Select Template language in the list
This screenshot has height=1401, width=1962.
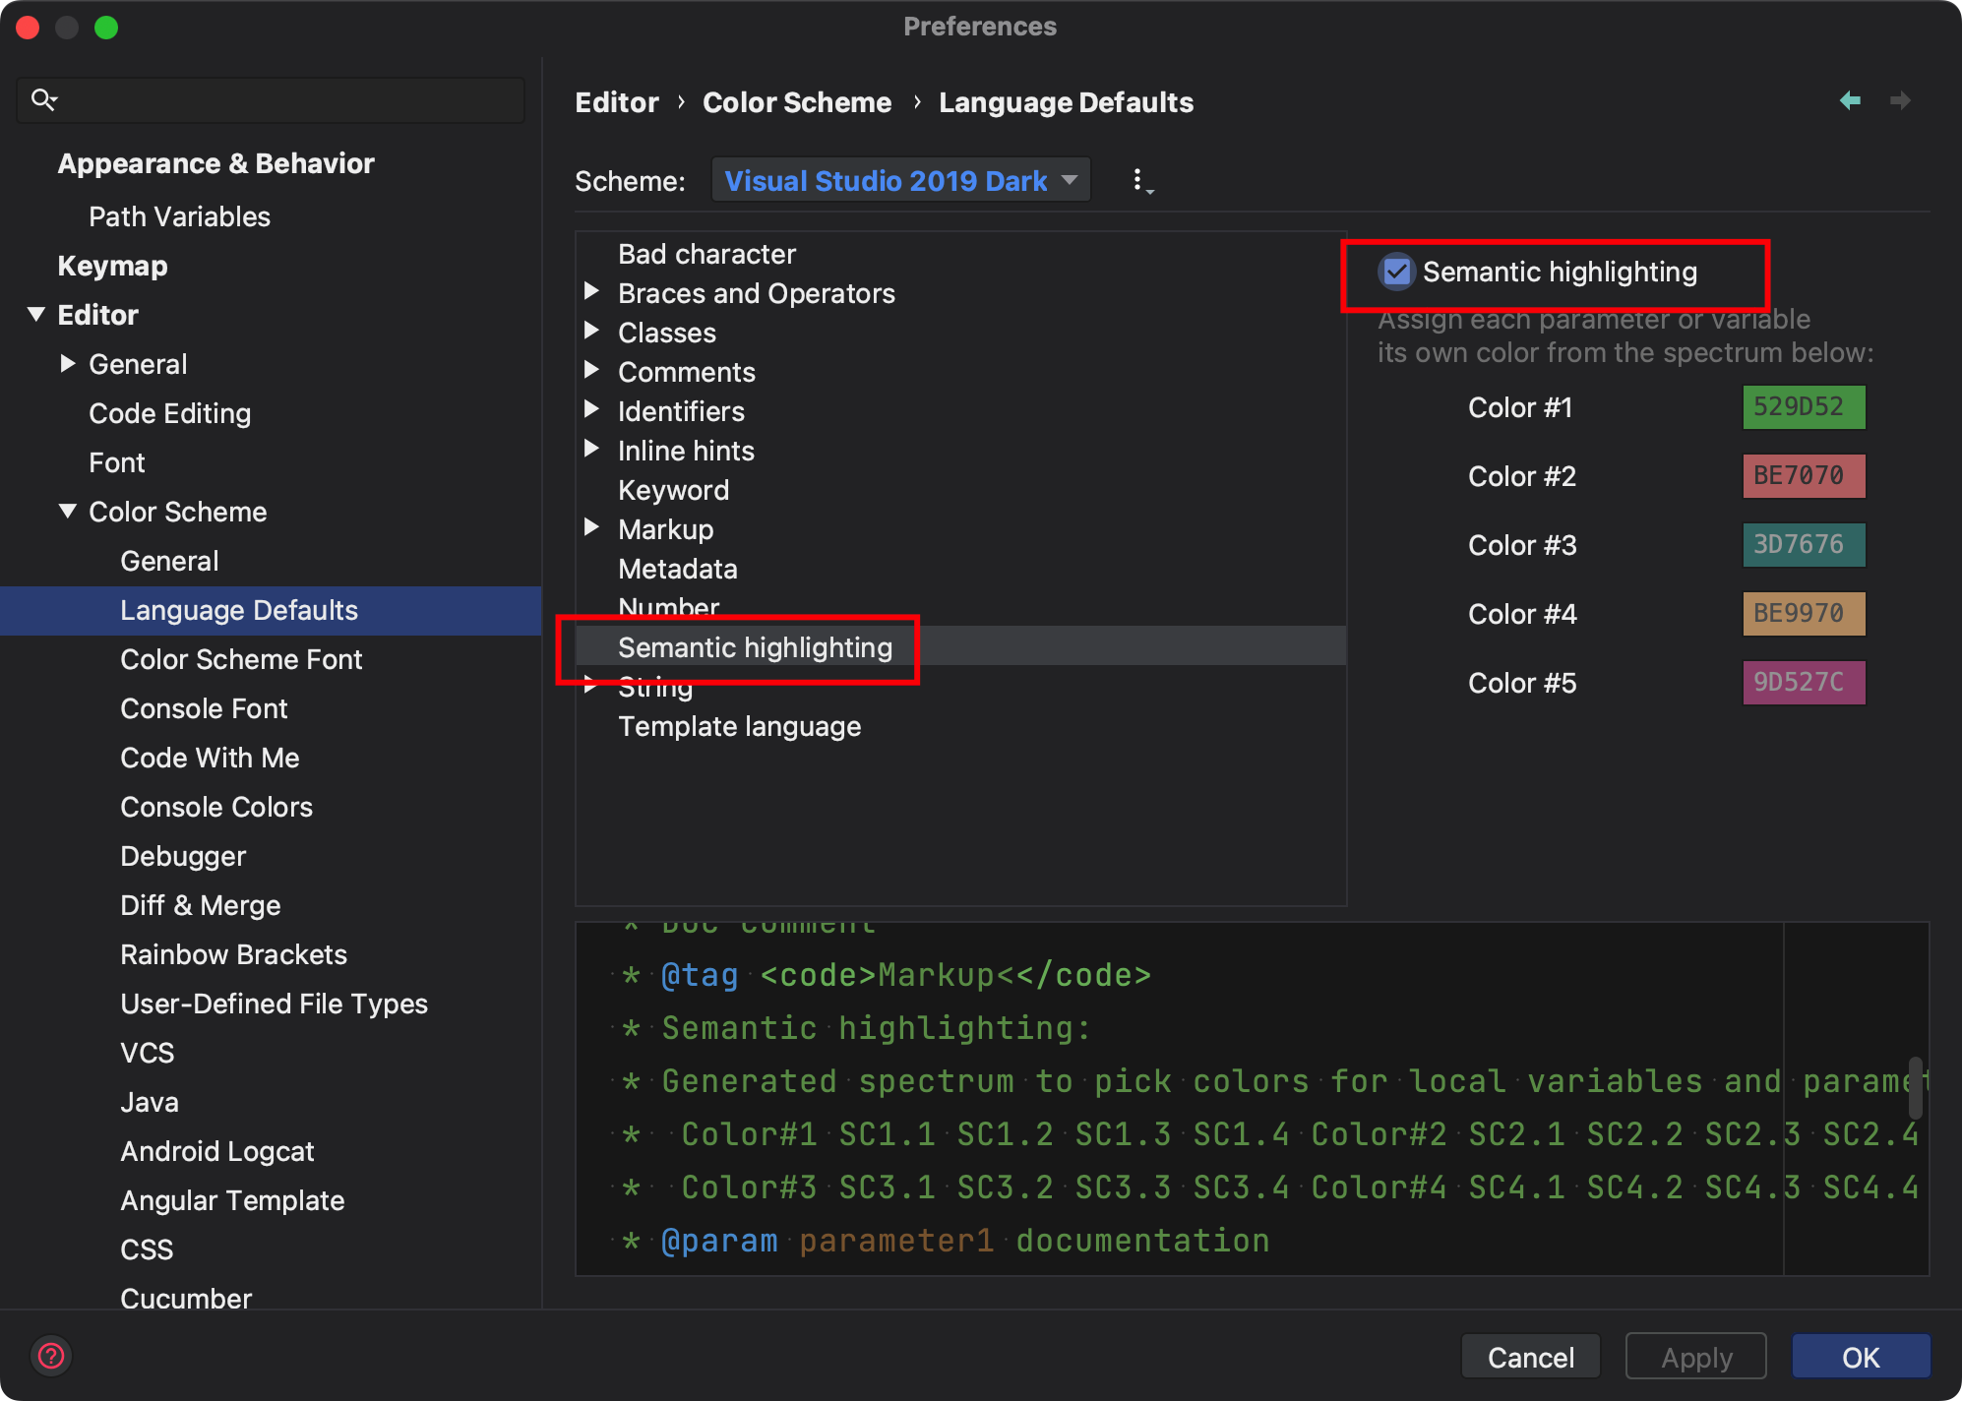click(x=739, y=726)
